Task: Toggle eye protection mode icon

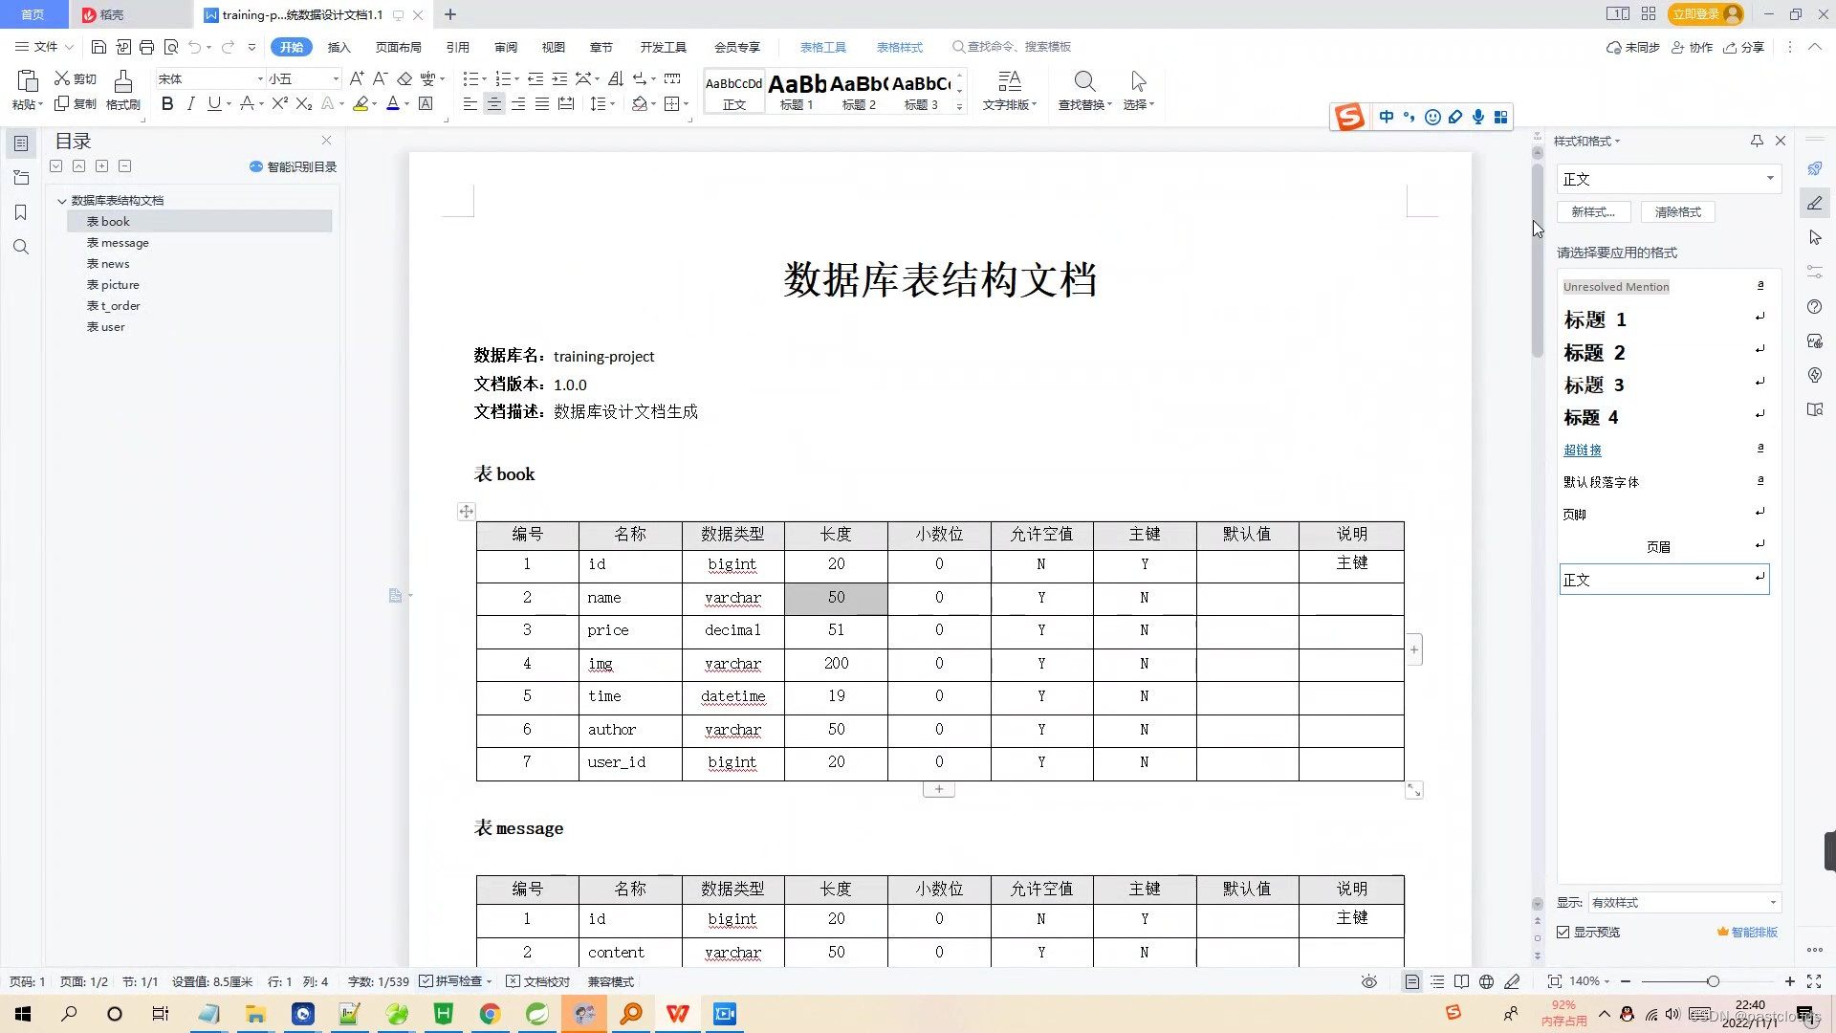Action: tap(1369, 981)
